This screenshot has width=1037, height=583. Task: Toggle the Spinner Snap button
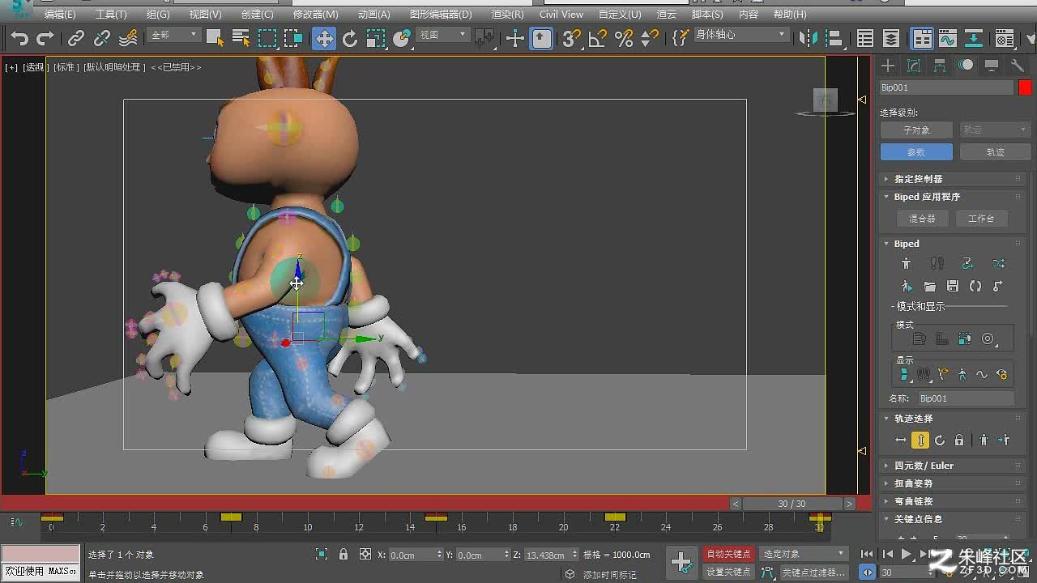pos(650,38)
